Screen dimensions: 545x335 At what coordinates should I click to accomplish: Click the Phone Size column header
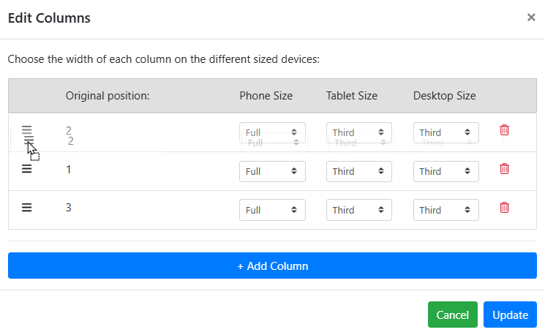click(x=266, y=96)
